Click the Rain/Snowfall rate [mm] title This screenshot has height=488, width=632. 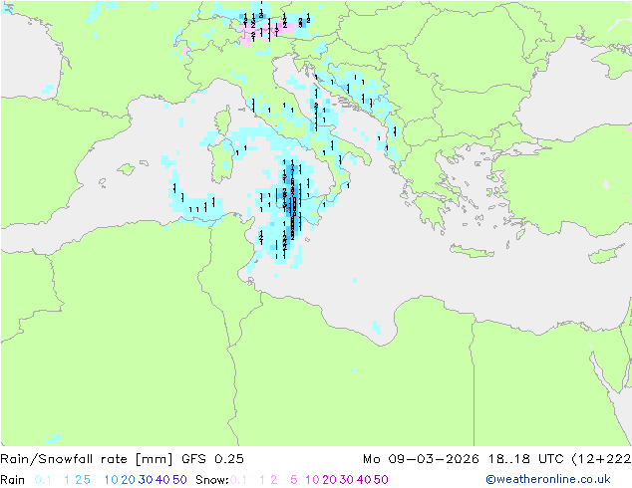[87, 459]
